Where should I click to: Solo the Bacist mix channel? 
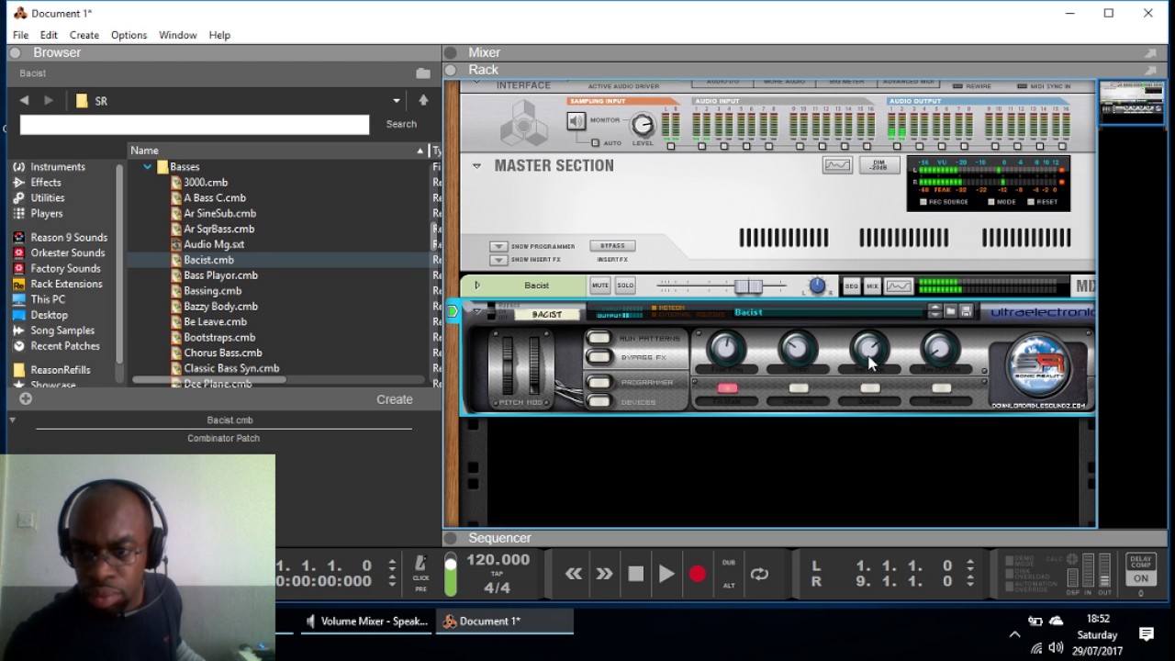click(x=625, y=286)
